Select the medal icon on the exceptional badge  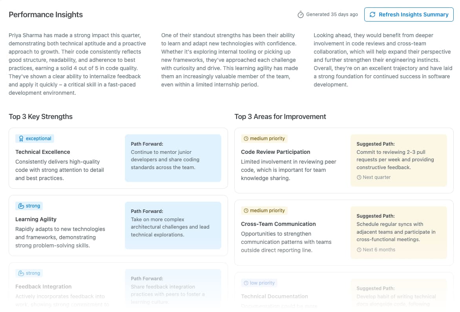[21, 138]
